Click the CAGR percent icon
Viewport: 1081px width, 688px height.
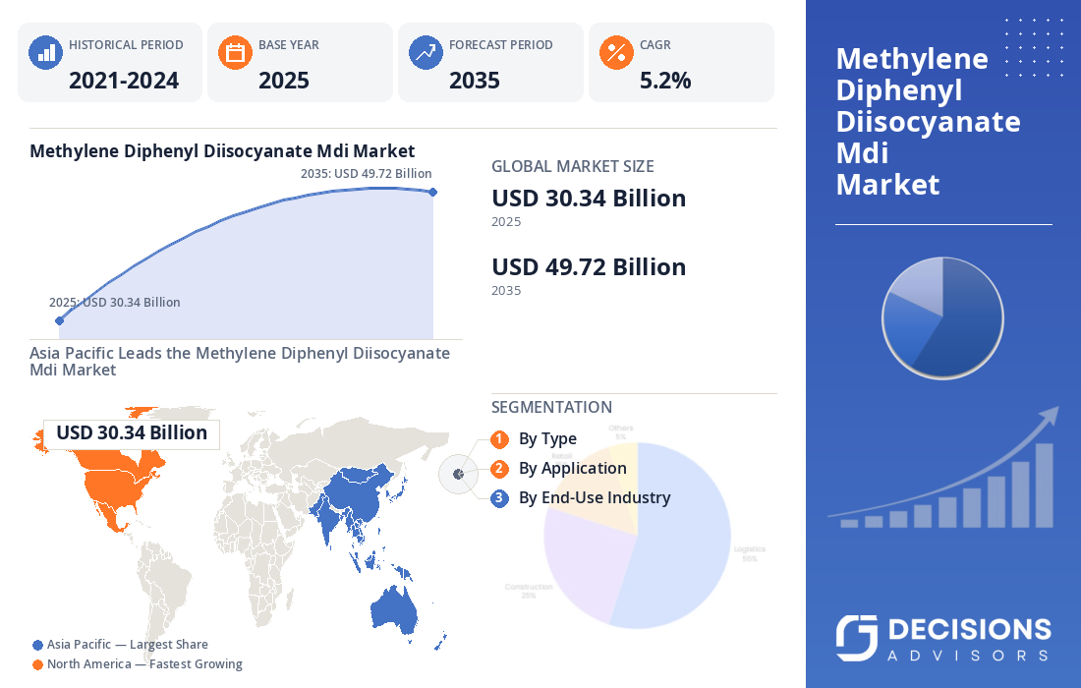[616, 52]
